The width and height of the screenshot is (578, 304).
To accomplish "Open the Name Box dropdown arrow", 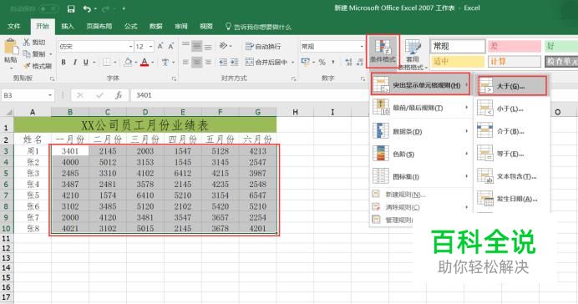I will [x=50, y=95].
